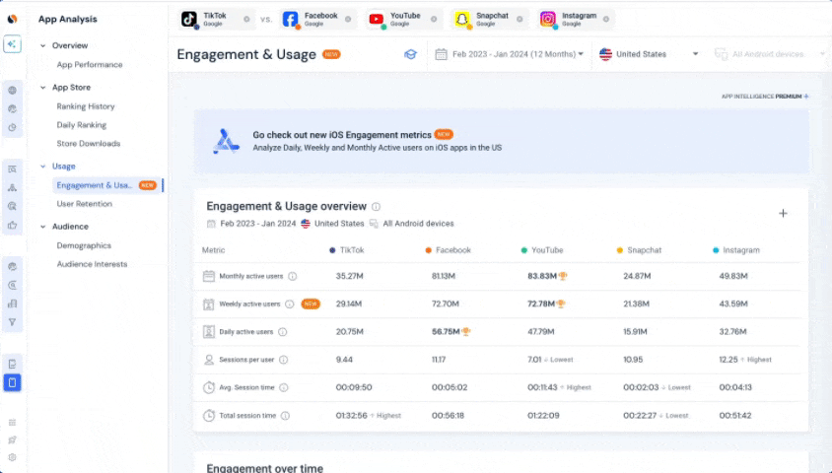Collapse the App Store section
Screen dimensions: 832x473
(x=43, y=88)
